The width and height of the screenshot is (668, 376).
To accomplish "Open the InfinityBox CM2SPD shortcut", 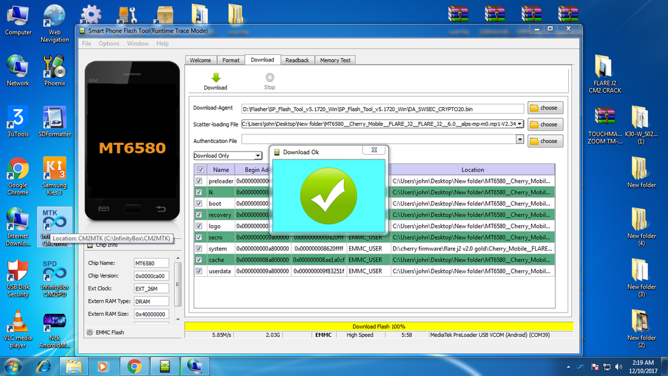I will 55,273.
